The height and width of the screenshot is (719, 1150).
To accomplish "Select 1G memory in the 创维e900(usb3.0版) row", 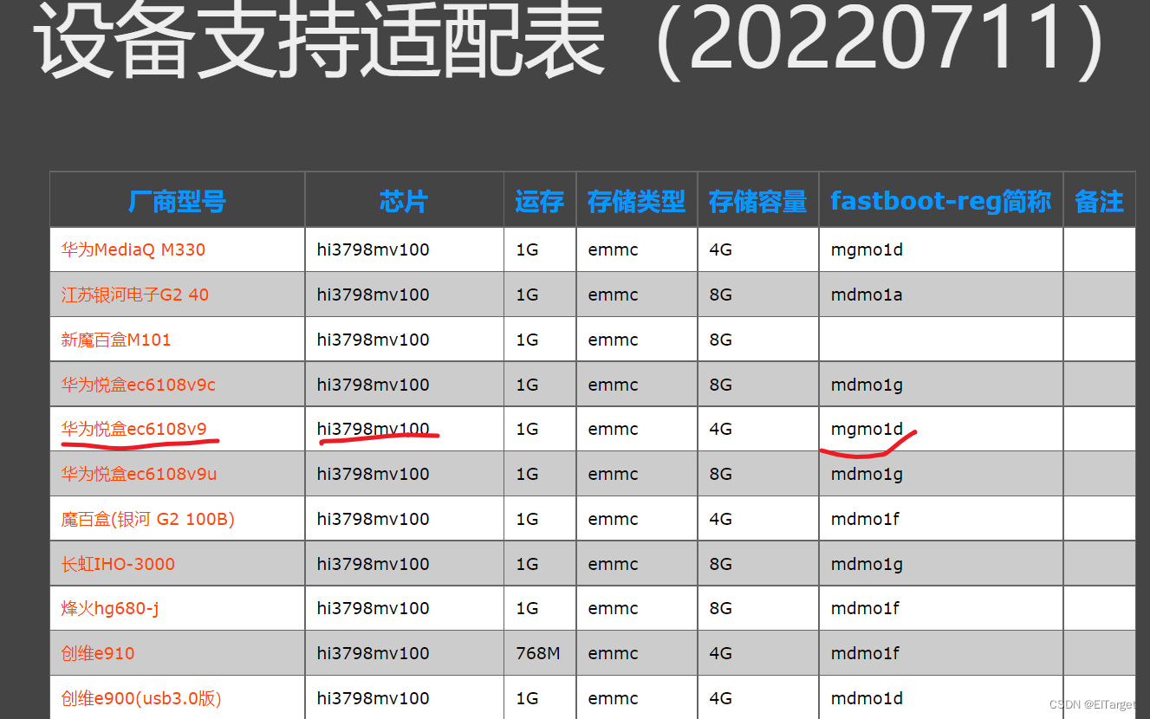I will coord(527,698).
